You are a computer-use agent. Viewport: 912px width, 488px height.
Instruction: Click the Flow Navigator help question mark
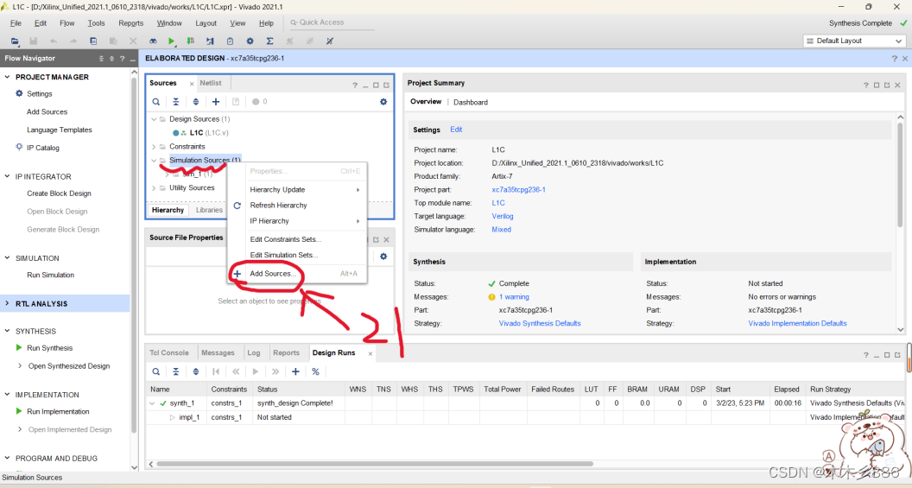click(122, 58)
